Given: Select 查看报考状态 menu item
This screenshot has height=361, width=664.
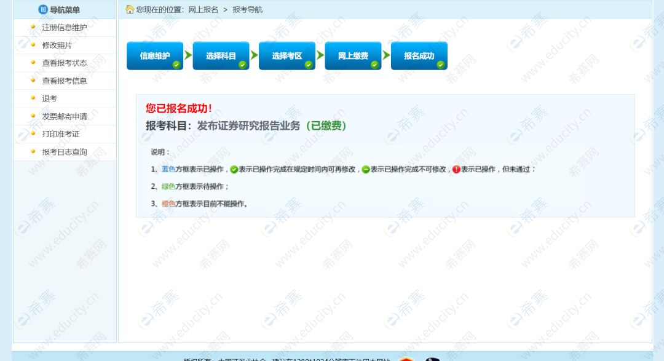Looking at the screenshot, I should point(64,63).
